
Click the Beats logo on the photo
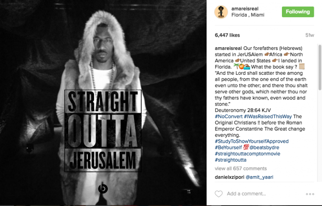(103, 188)
